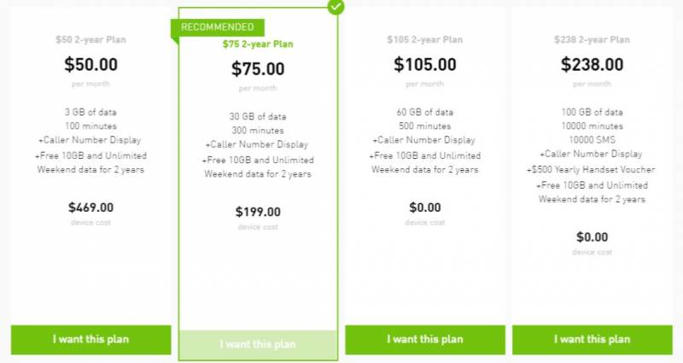Screen dimensions: 683x363
Task: Select I want this plan for the $105 plan
Action: [x=424, y=339]
